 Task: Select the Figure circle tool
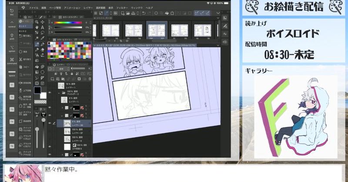click(42, 72)
